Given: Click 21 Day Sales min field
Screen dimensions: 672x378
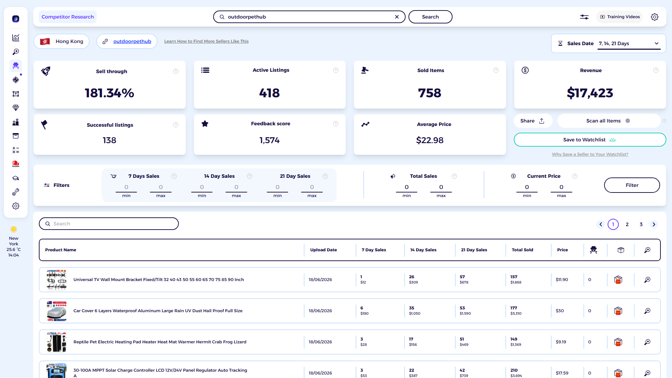Looking at the screenshot, I should (278, 187).
